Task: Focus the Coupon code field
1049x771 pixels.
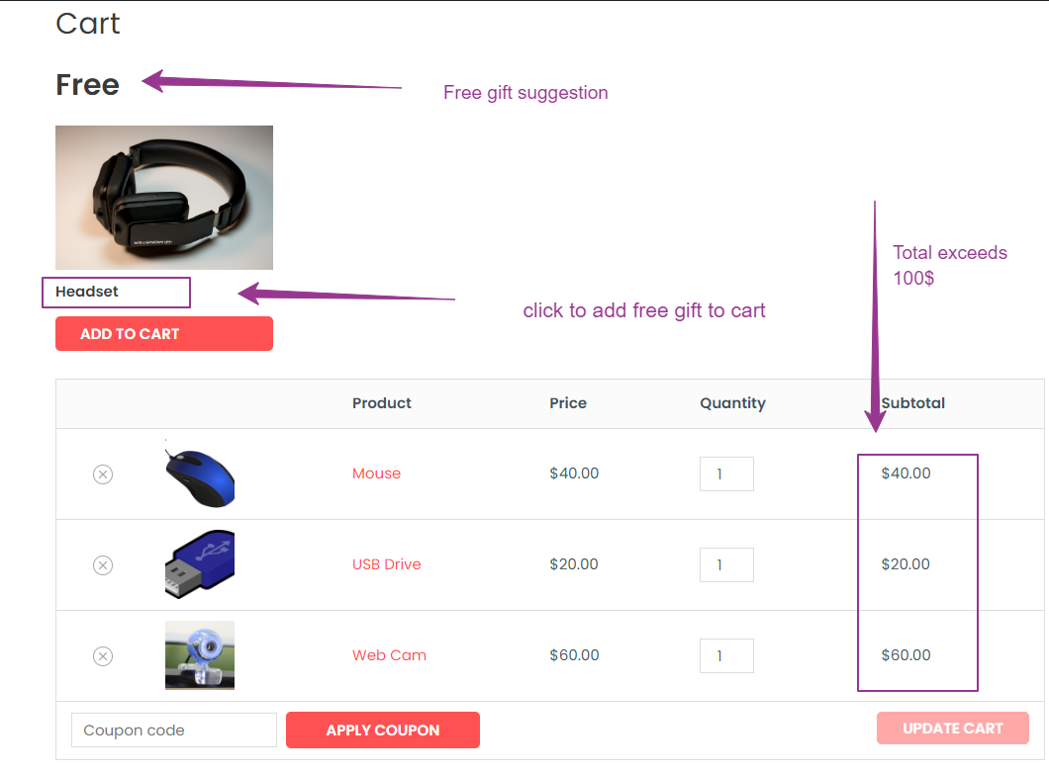Action: coord(174,729)
